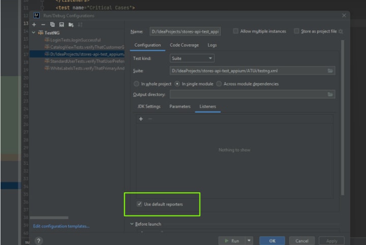Select CatalogViewTests.verifyThatCustomerG configuration

point(84,47)
